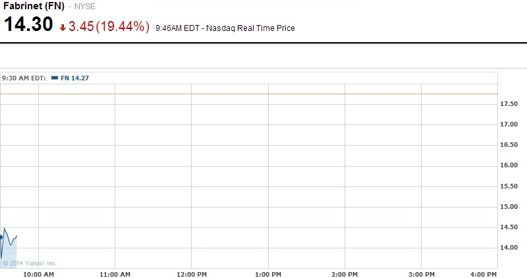Select the 10:00 AM time axis label
Viewport: 527px width, 278px height.
(x=38, y=273)
